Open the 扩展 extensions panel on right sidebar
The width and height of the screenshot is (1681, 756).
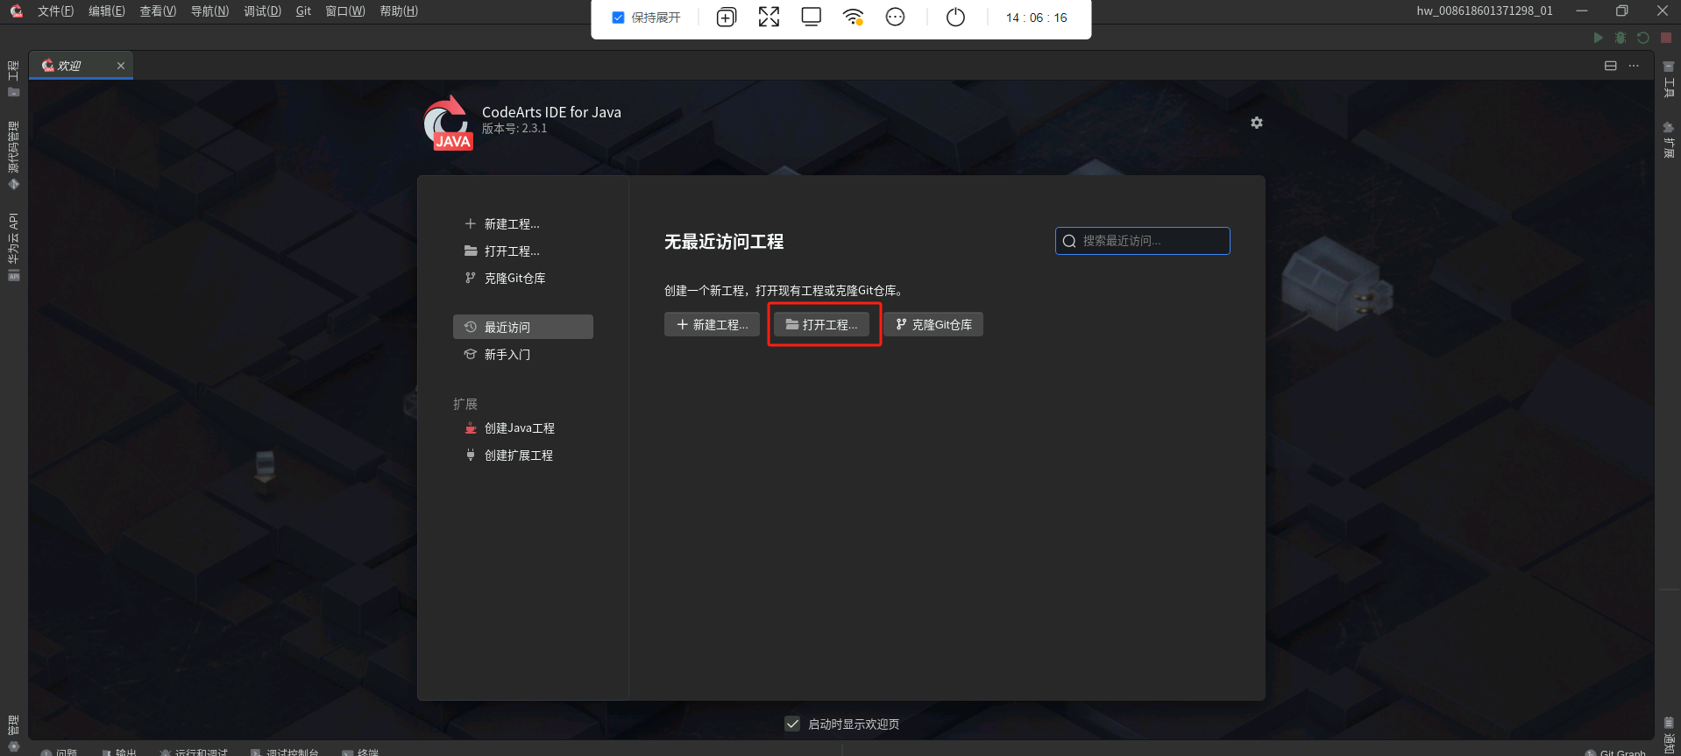tap(1669, 140)
